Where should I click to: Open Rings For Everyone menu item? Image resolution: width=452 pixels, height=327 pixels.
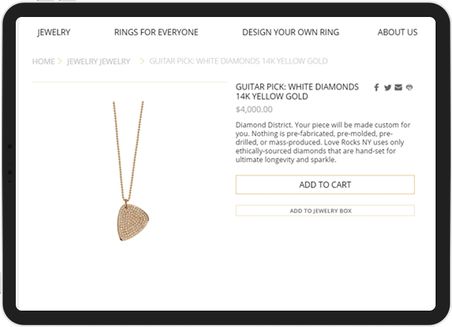(x=156, y=32)
